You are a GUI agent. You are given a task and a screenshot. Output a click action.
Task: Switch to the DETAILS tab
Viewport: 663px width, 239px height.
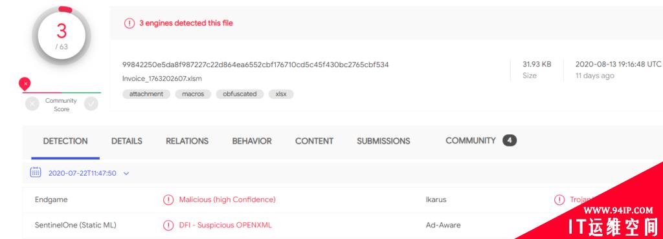coord(127,141)
